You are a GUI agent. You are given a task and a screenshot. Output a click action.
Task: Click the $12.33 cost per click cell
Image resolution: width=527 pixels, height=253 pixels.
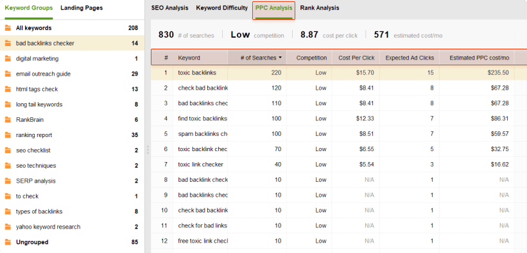[365, 118]
